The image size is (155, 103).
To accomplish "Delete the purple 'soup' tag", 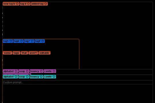I will [x=27, y=71].
